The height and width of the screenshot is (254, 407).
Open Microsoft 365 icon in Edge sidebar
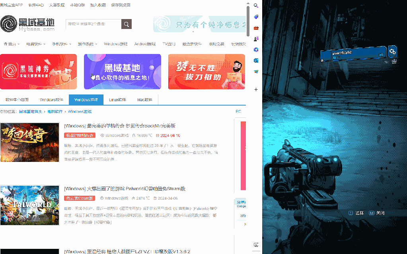(256, 50)
